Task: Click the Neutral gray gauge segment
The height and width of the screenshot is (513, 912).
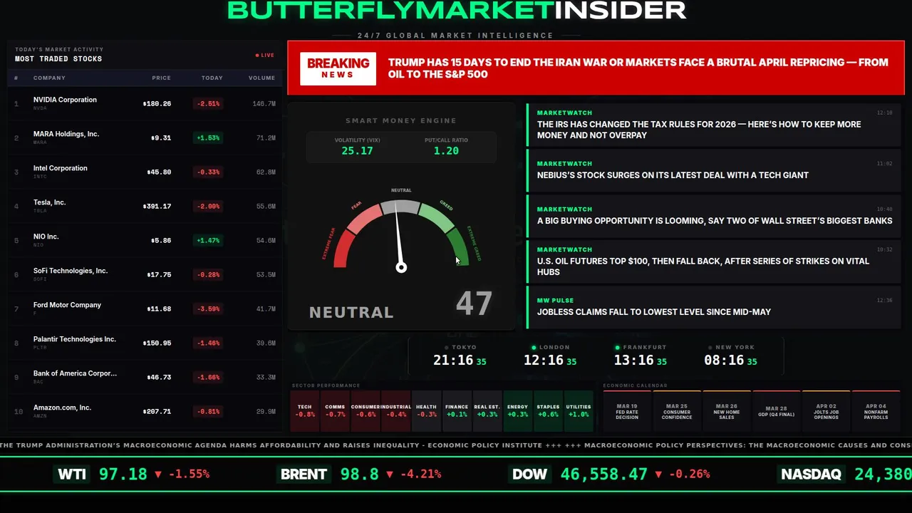Action: click(400, 207)
